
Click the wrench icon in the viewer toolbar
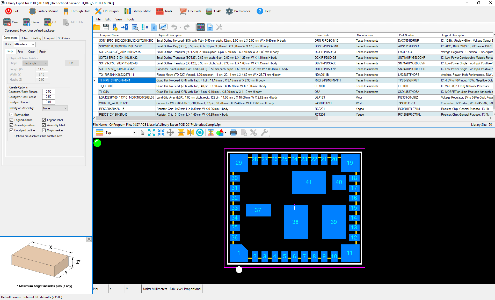click(264, 133)
